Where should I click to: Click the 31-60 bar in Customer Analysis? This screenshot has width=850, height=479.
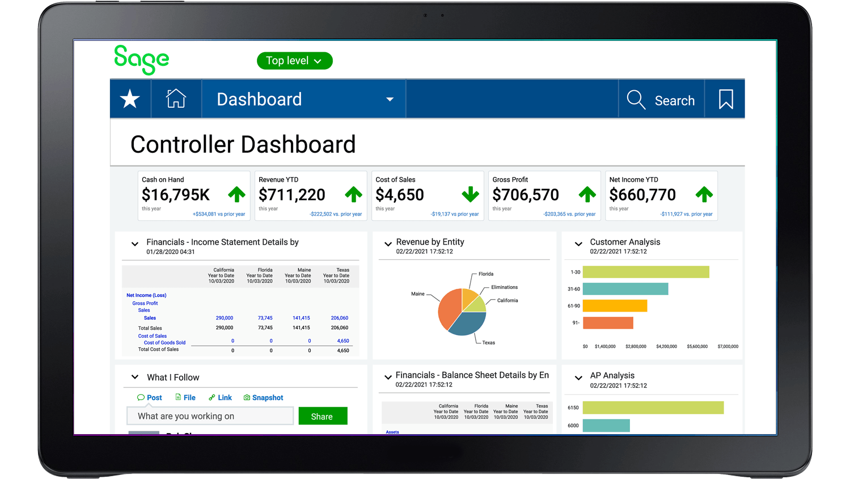point(625,289)
